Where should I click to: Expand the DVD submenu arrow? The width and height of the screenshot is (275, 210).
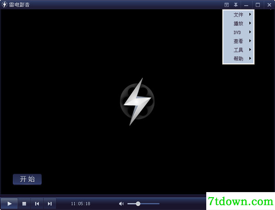[250, 32]
